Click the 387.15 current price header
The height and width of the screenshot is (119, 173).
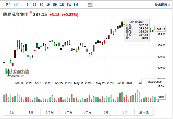(x=40, y=14)
